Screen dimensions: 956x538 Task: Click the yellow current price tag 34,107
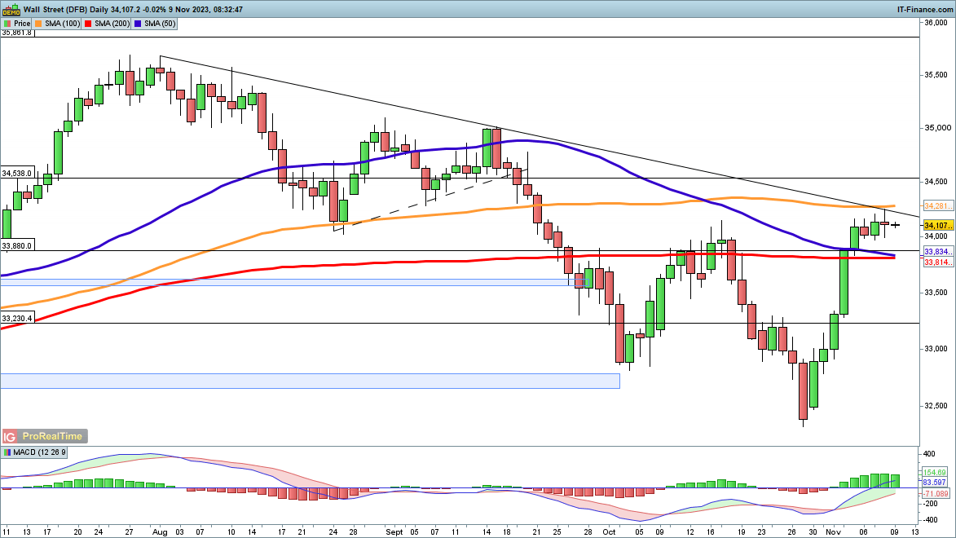click(934, 225)
